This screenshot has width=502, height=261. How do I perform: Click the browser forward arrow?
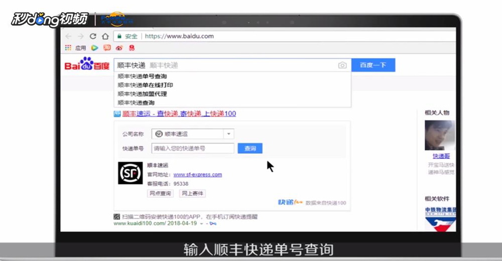click(x=81, y=36)
